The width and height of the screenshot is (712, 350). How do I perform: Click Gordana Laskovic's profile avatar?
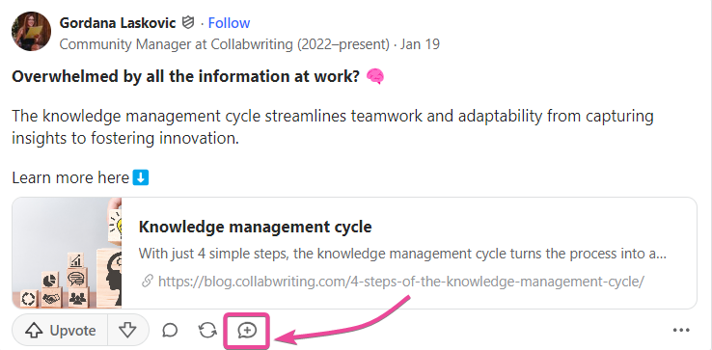pyautogui.click(x=31, y=31)
